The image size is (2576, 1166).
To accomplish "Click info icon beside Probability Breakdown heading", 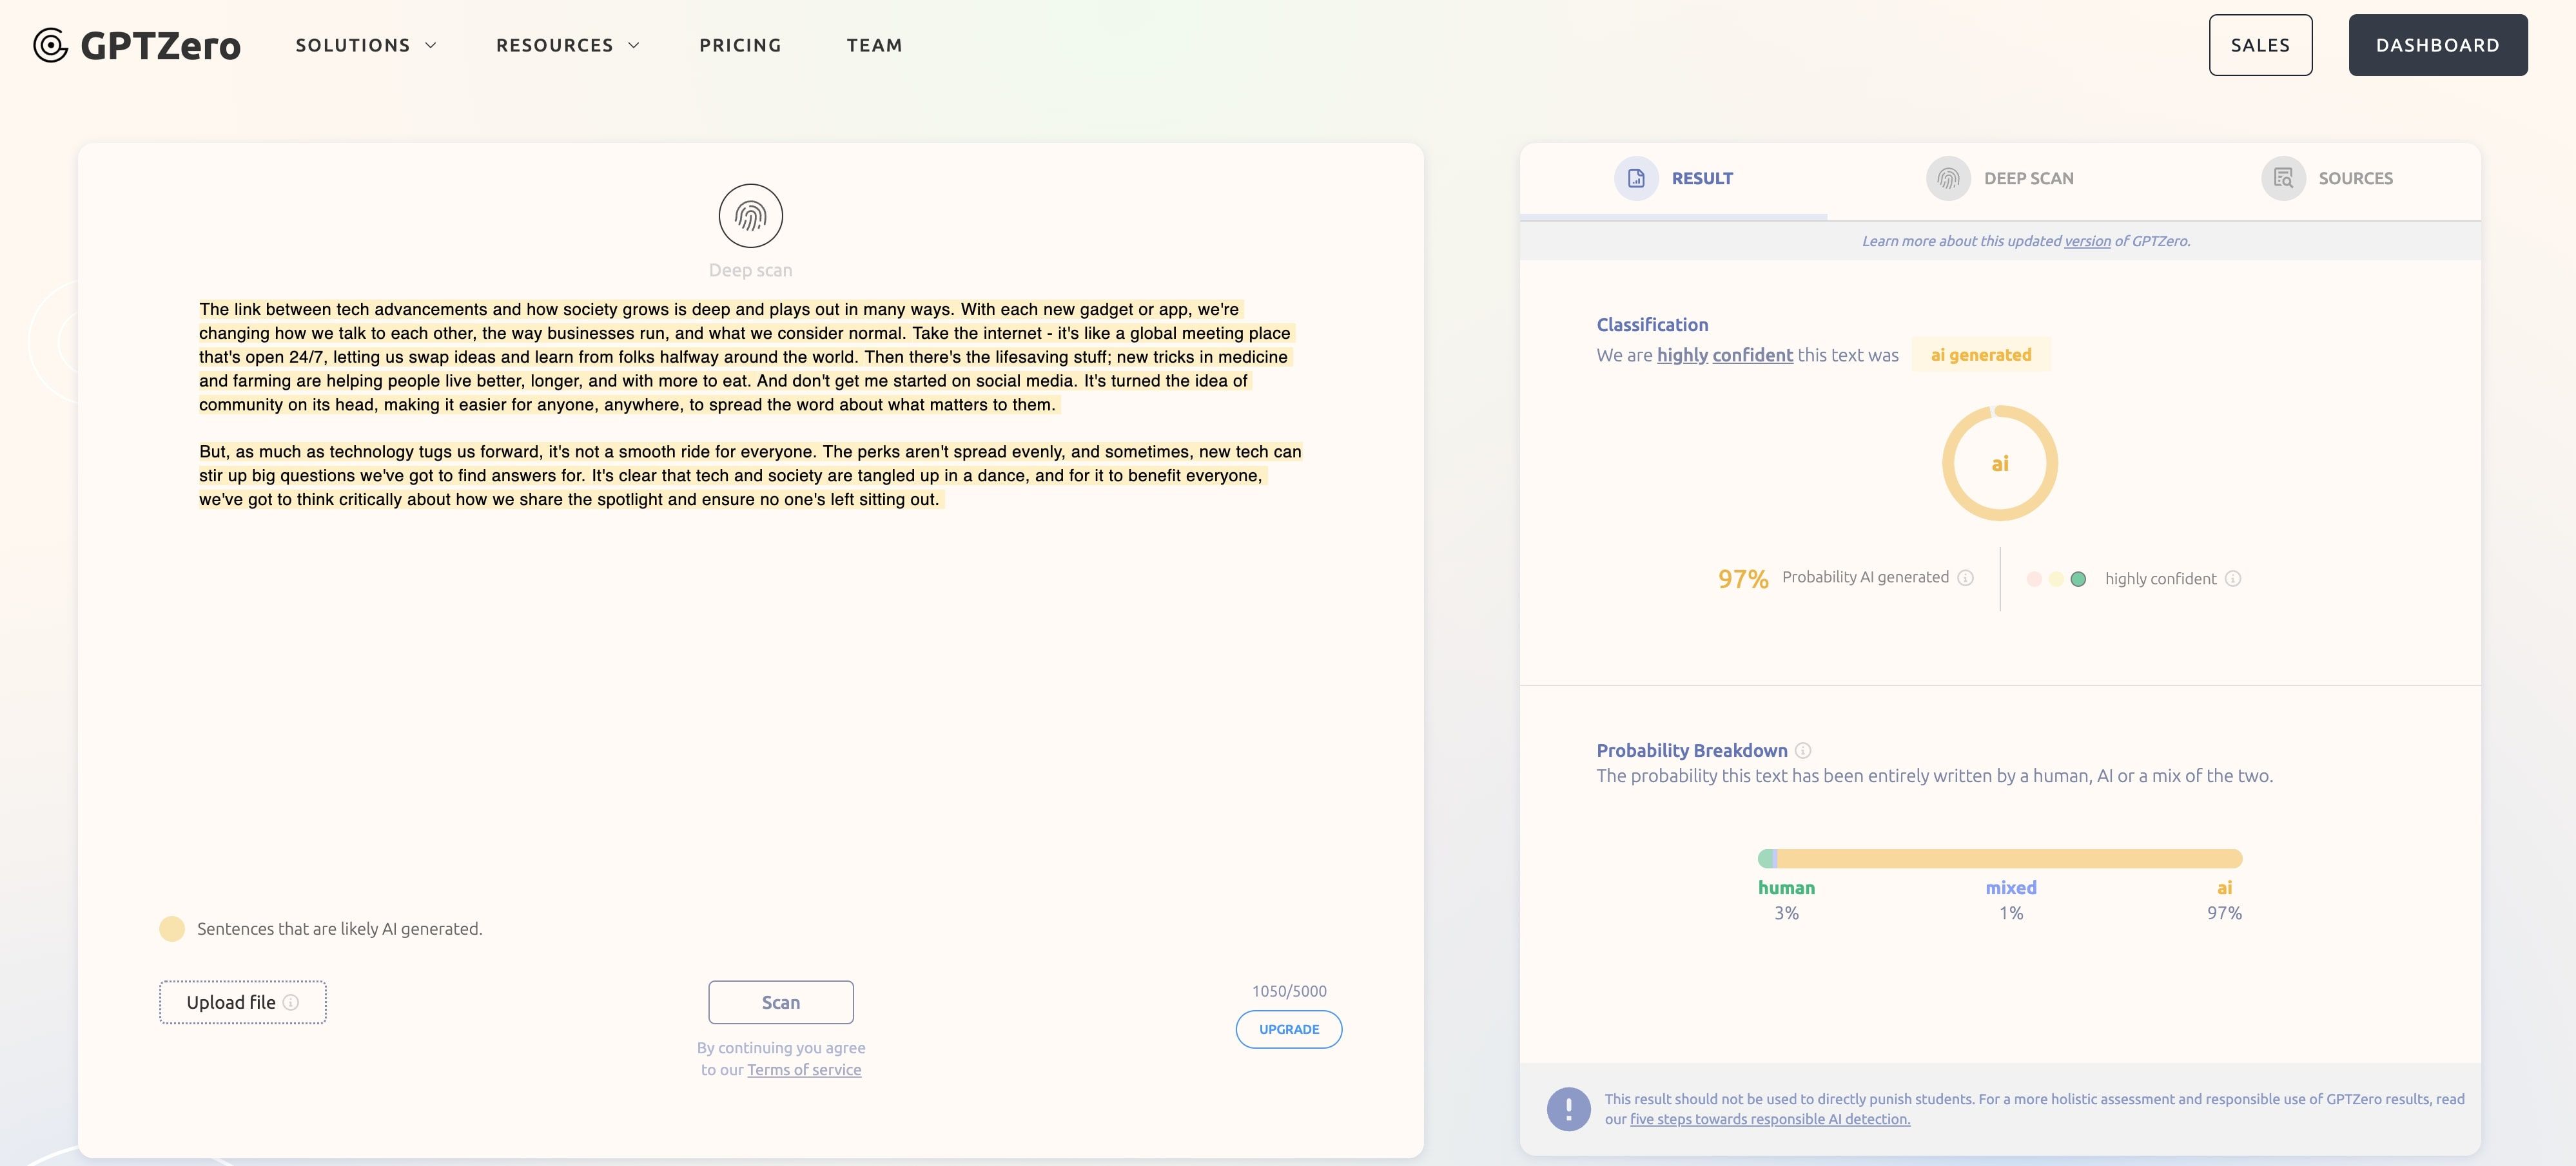I will 1803,750.
